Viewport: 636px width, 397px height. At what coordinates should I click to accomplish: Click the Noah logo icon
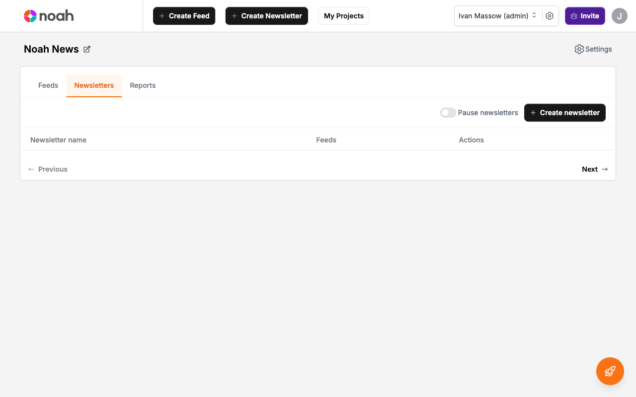tap(30, 15)
